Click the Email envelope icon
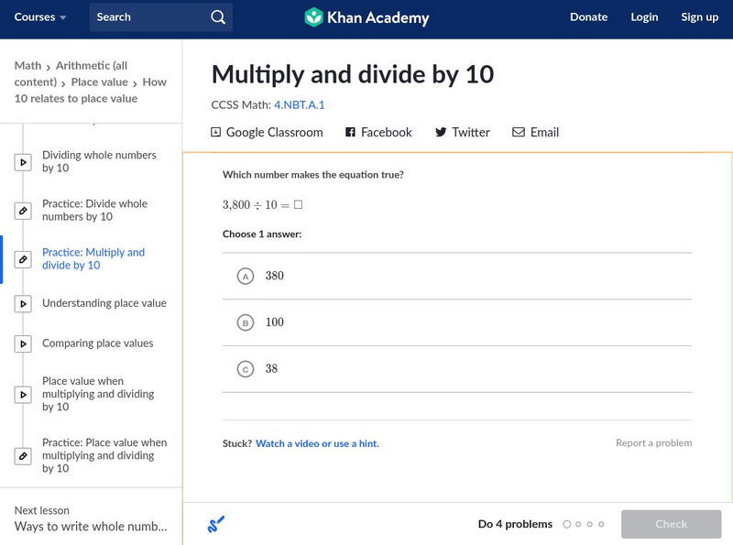The width and height of the screenshot is (733, 545). (x=519, y=133)
